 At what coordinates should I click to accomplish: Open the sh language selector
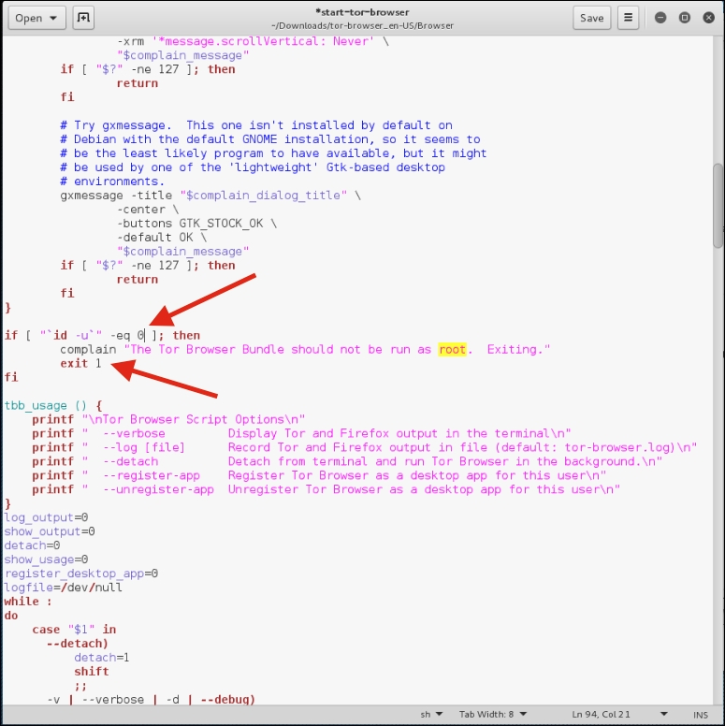431,715
